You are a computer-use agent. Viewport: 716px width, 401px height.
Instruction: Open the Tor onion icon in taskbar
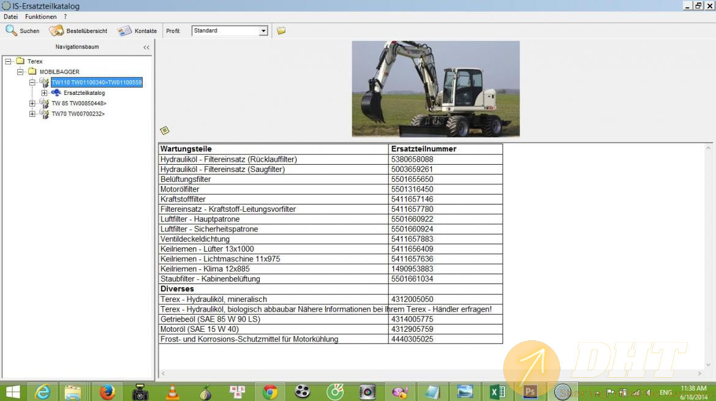pyautogui.click(x=205, y=392)
